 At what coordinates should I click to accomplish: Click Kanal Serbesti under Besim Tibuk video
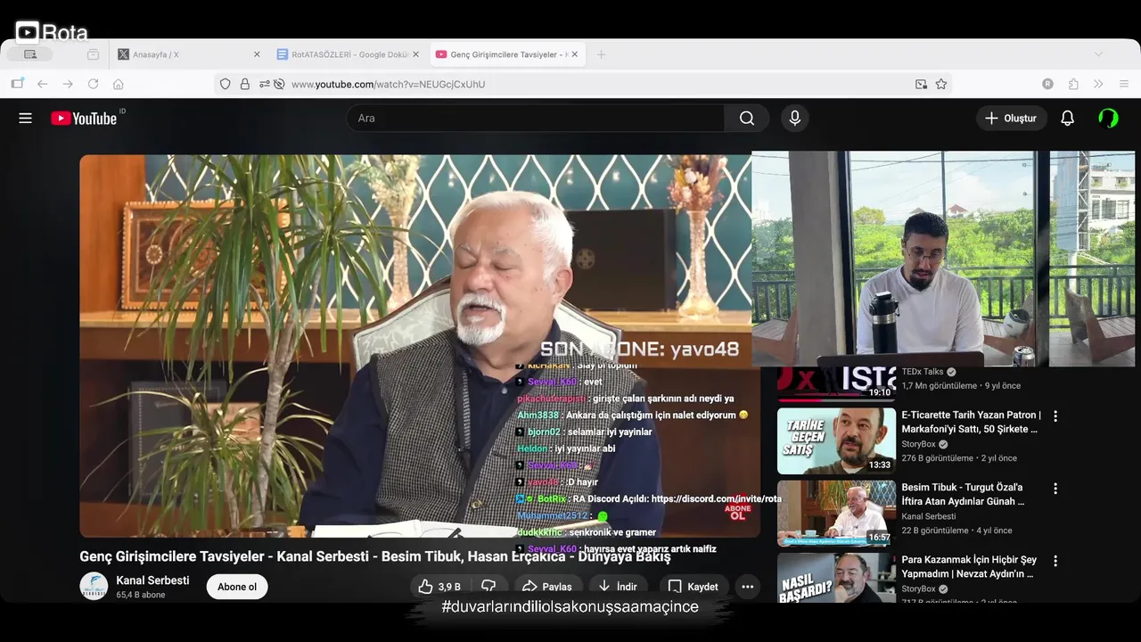[928, 516]
